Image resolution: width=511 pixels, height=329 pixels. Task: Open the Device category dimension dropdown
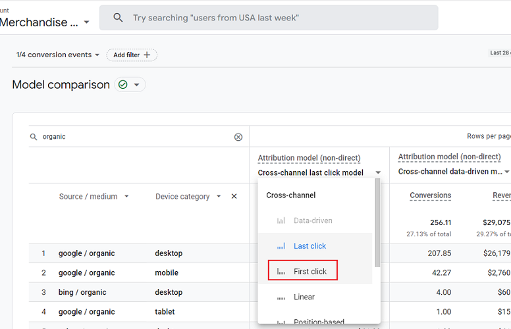(x=188, y=197)
